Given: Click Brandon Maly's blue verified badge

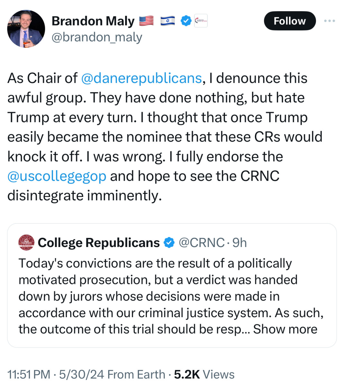Looking at the screenshot, I should (186, 20).
